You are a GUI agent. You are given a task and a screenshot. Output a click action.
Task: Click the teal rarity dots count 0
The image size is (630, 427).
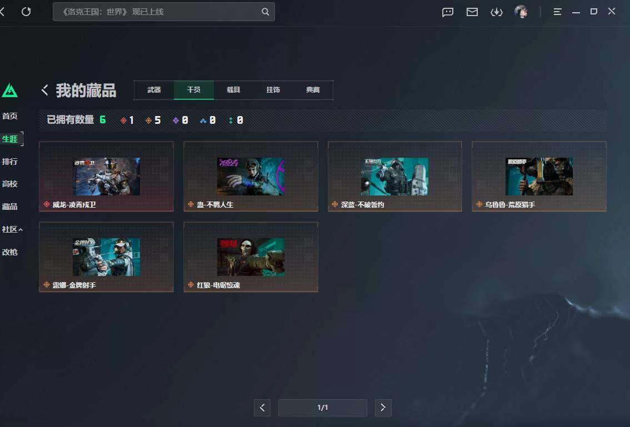point(236,120)
